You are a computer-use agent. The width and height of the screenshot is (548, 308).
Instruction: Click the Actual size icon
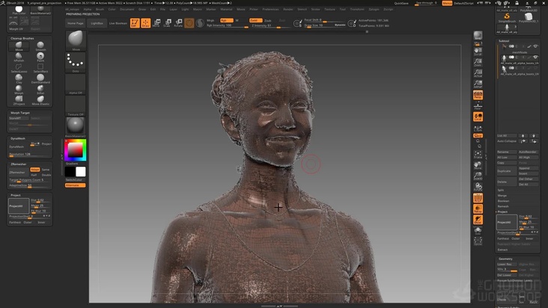478,73
